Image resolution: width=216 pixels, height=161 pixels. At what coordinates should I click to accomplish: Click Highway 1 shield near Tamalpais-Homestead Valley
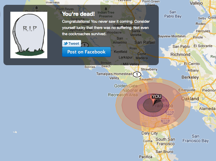click(137, 74)
